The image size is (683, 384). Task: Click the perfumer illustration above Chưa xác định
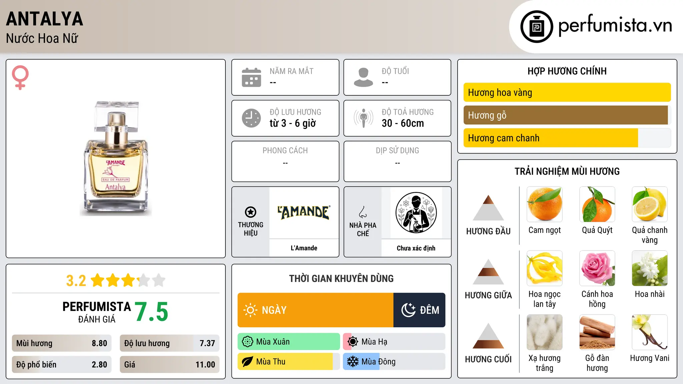point(416,213)
